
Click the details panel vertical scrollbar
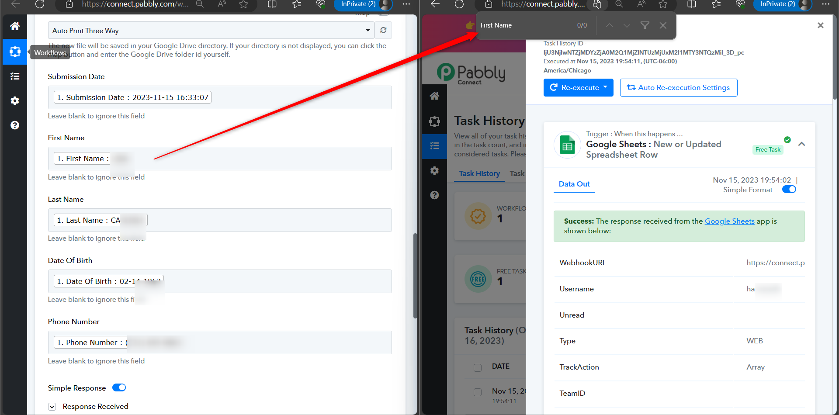click(x=835, y=58)
